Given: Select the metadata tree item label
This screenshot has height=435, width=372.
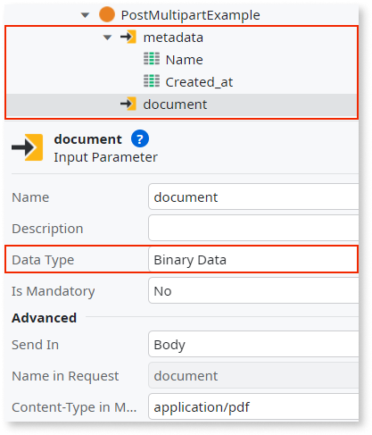Looking at the screenshot, I should 173,38.
